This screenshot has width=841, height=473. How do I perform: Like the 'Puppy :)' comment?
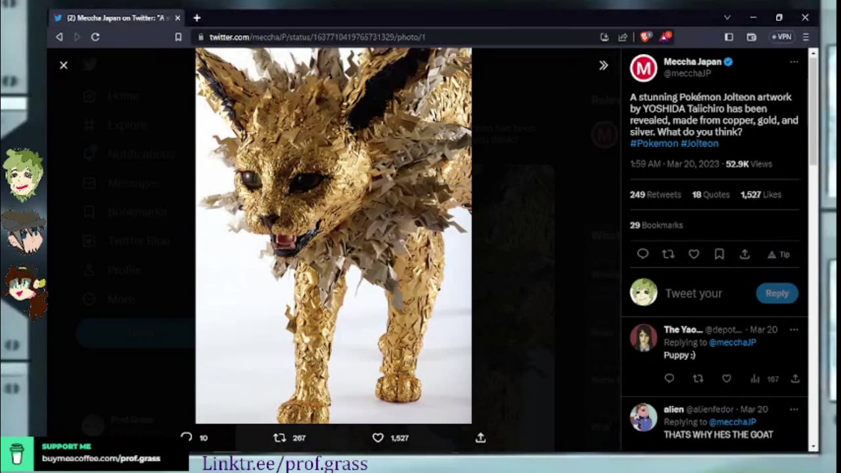(726, 378)
